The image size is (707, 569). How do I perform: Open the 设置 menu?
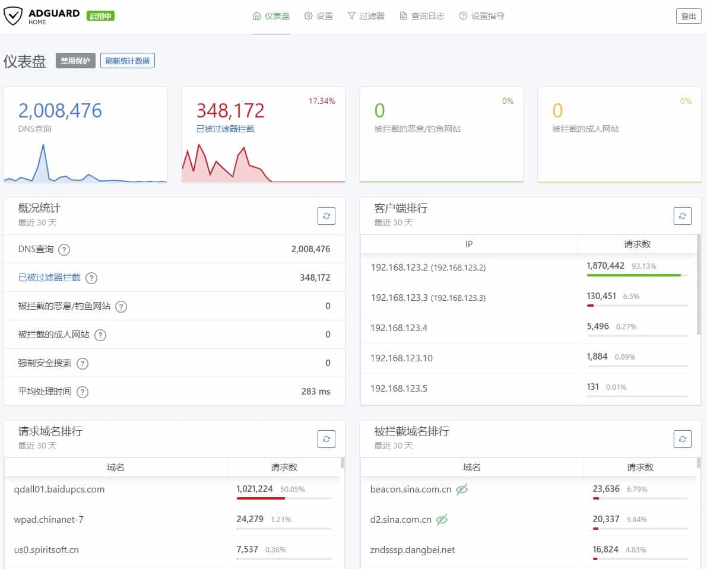point(318,16)
